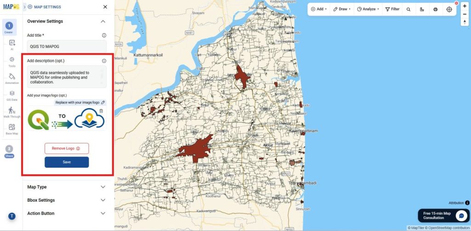The width and height of the screenshot is (471, 231).
Task: Click the MapTiler attribution link
Action: 416,228
